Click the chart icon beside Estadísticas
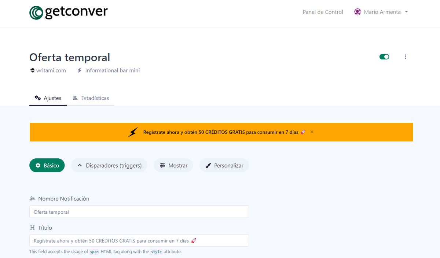The image size is (440, 258). click(x=76, y=98)
